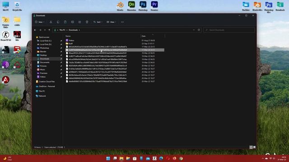
Task: Open Photoshop folder in sidebar
Action: (x=44, y=48)
